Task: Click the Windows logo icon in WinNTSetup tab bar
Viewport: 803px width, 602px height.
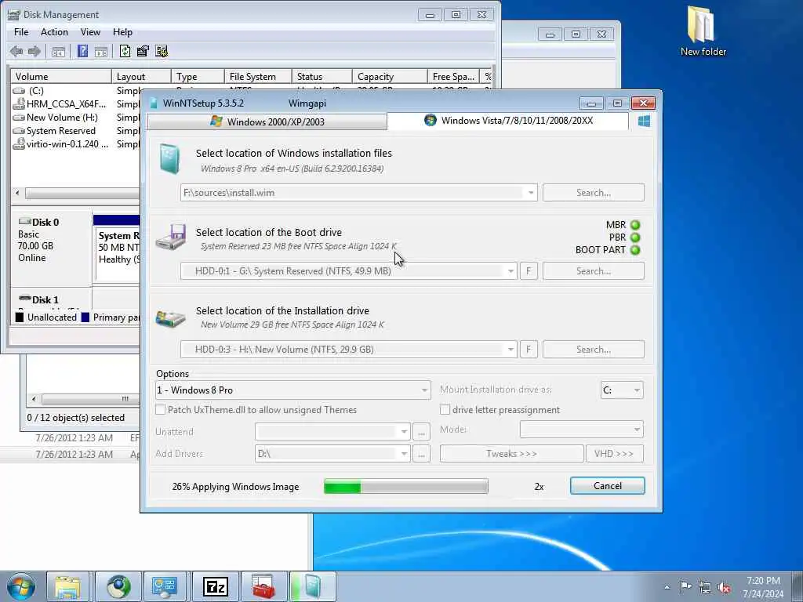Action: click(x=645, y=121)
